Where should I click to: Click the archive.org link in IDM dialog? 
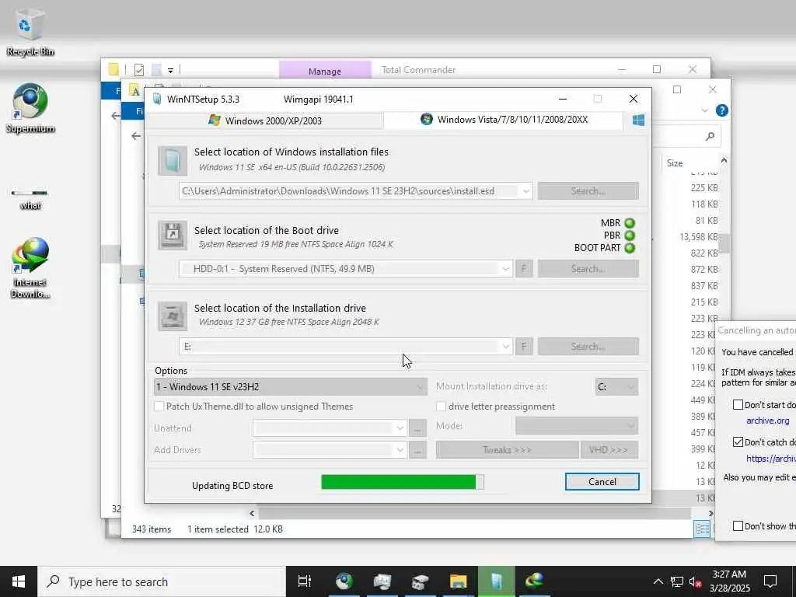(767, 421)
